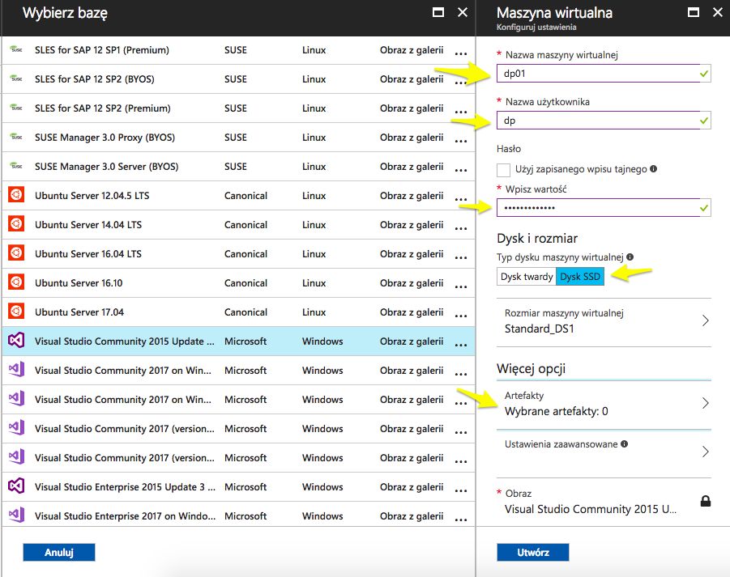
Task: Click info icon beside Ustawienia zaawansowane
Action: click(x=624, y=444)
